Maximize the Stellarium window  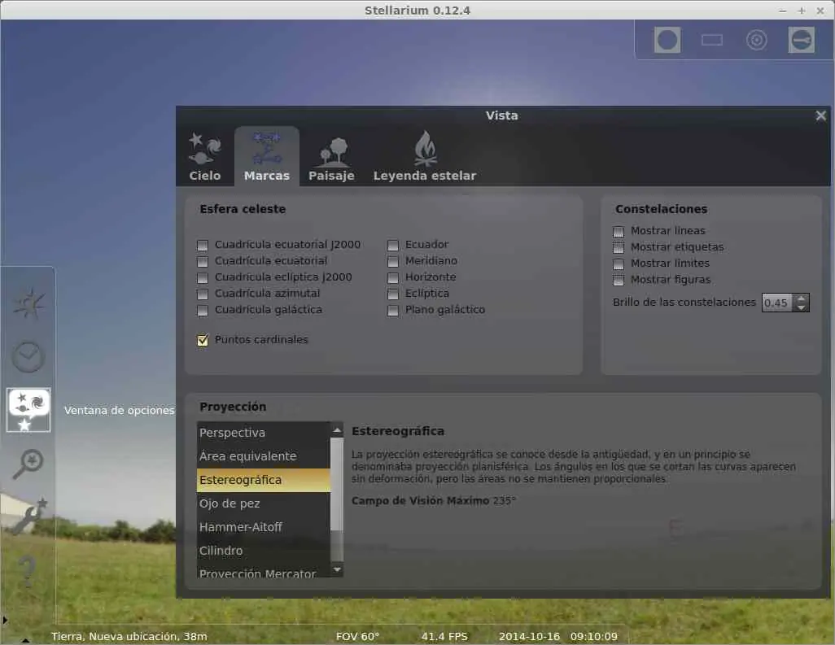(802, 11)
